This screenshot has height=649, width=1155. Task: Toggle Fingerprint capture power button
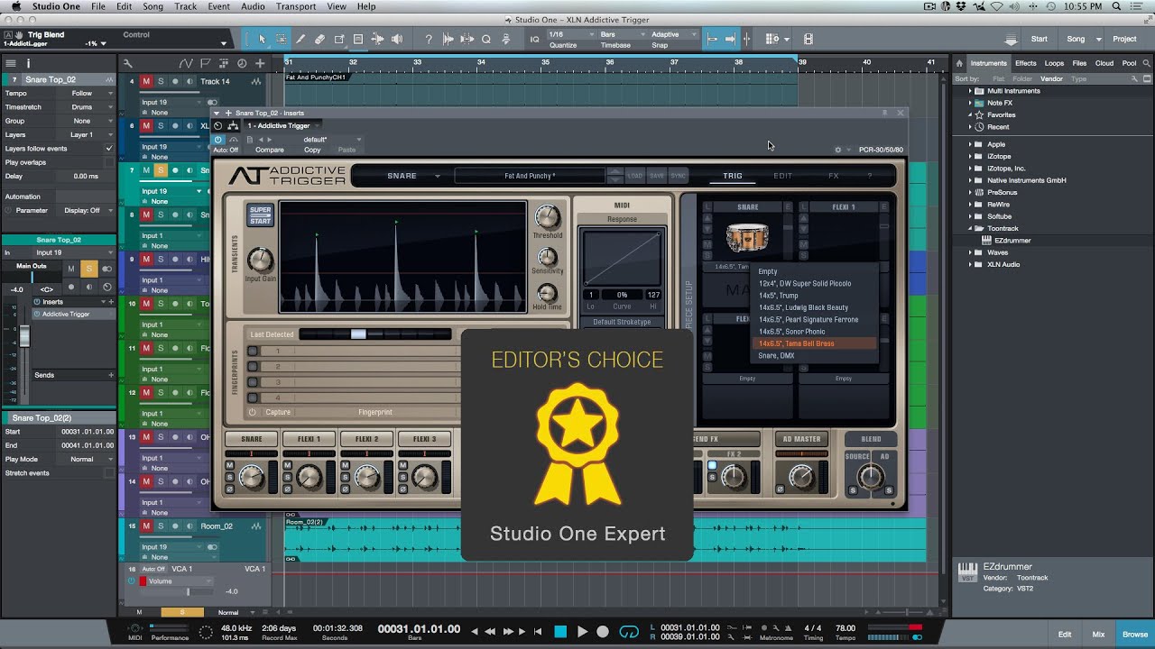(x=253, y=412)
